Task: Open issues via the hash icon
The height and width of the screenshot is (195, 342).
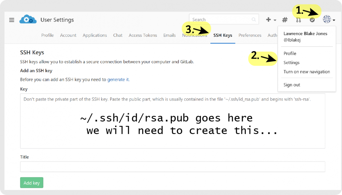Action: pos(285,20)
